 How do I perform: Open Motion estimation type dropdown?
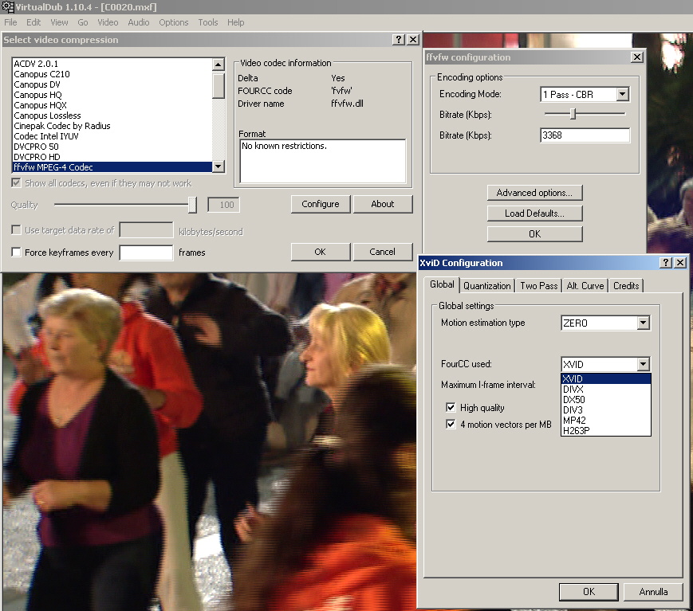point(643,323)
